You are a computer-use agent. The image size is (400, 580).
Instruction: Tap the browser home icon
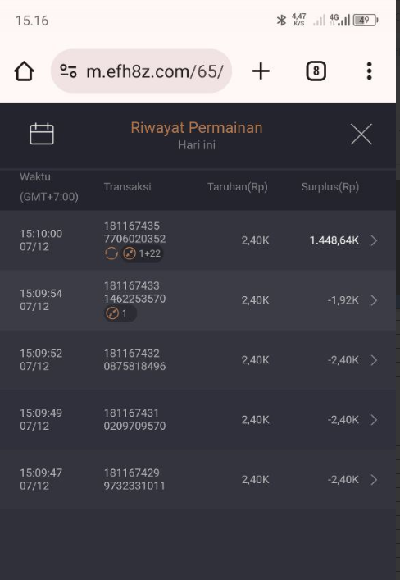pyautogui.click(x=25, y=71)
